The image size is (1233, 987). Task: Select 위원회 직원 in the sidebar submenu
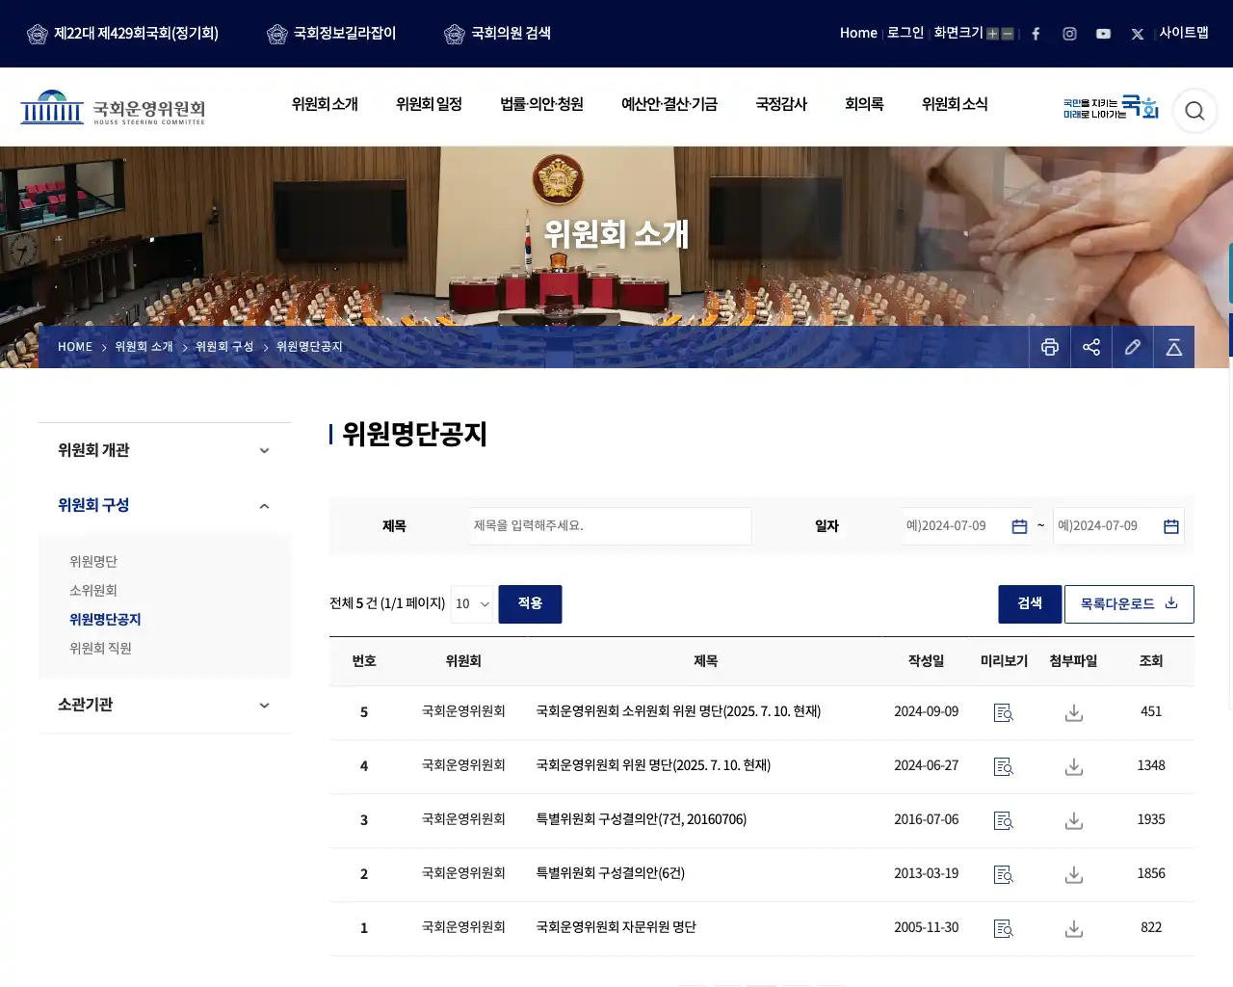(x=100, y=649)
